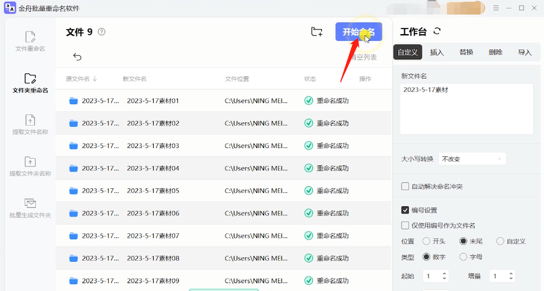This screenshot has width=544, height=291.
Task: Select the 数字 type radio button
Action: coord(426,257)
